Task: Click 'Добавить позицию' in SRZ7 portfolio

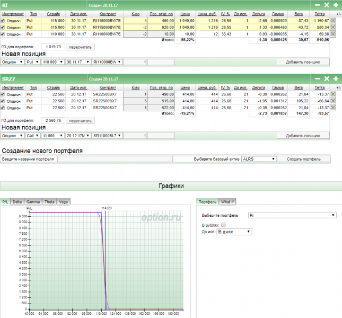Action: click(x=303, y=136)
